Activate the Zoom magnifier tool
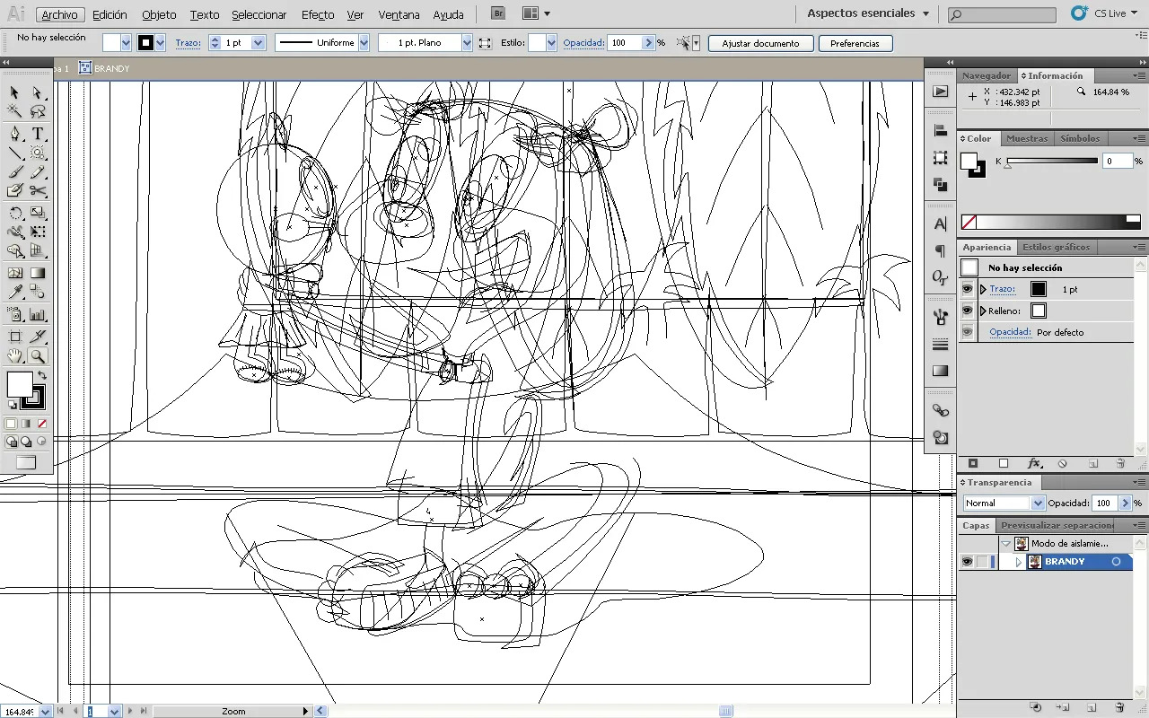This screenshot has width=1149, height=718. [38, 356]
